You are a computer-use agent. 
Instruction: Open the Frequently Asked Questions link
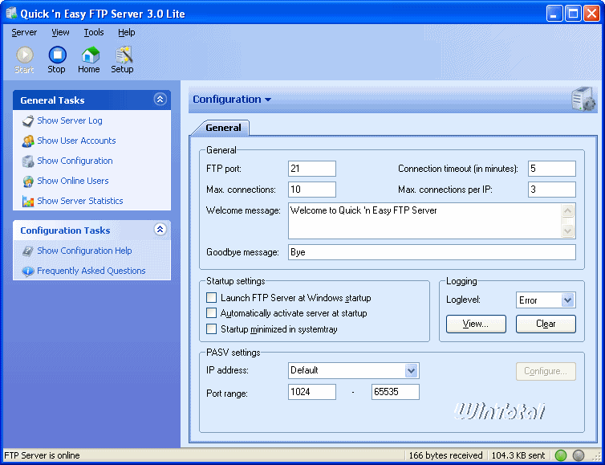tap(91, 271)
